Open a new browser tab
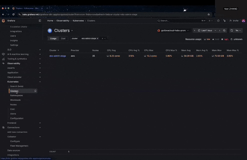This screenshot has width=247, height=160. tap(47, 8)
